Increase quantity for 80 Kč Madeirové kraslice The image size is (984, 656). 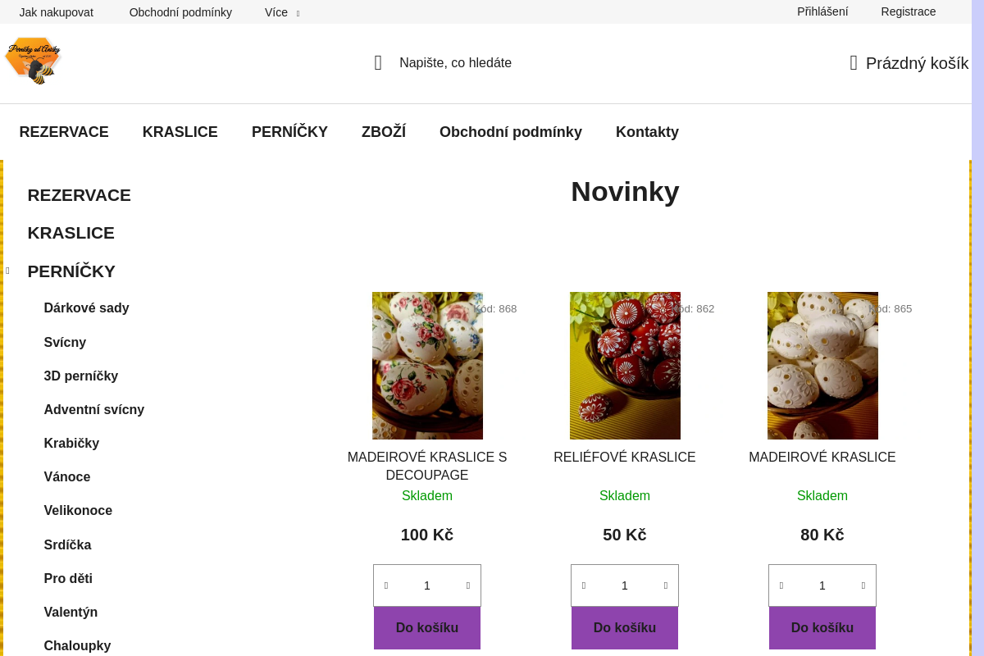click(x=863, y=585)
